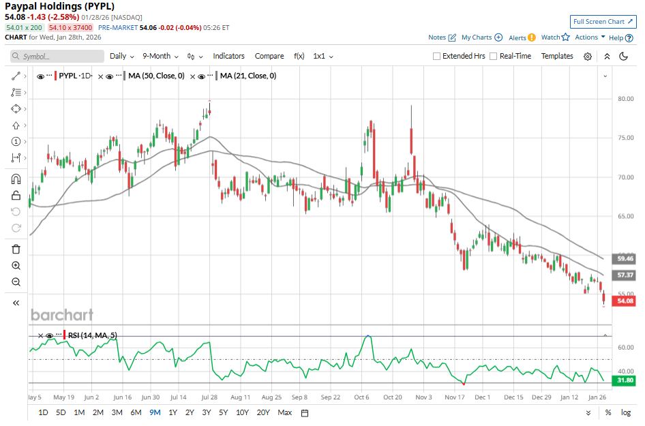Zoom in using the magnifier plus icon
The height and width of the screenshot is (426, 645).
(x=16, y=266)
